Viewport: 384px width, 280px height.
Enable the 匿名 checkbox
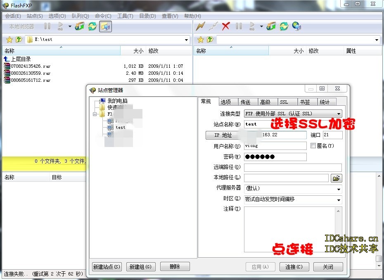313,146
